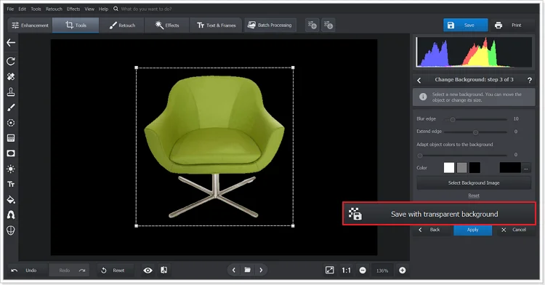Go to previous image arrow
The image size is (545, 285).
(x=233, y=270)
